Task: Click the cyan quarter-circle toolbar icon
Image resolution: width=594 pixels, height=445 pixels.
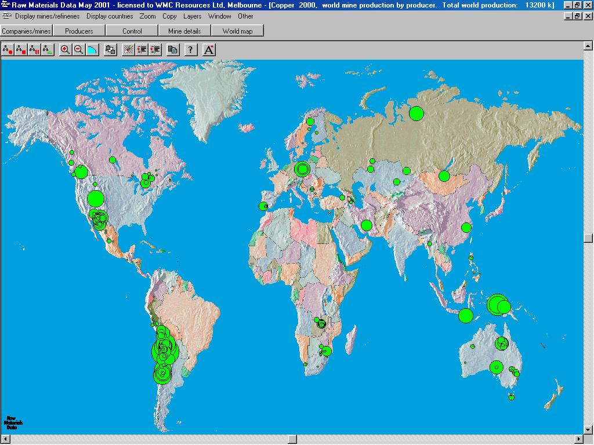Action: pyautogui.click(x=92, y=50)
